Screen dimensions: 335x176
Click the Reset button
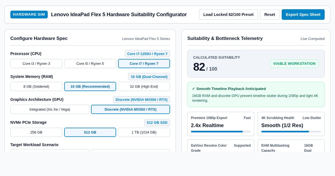coord(270,15)
